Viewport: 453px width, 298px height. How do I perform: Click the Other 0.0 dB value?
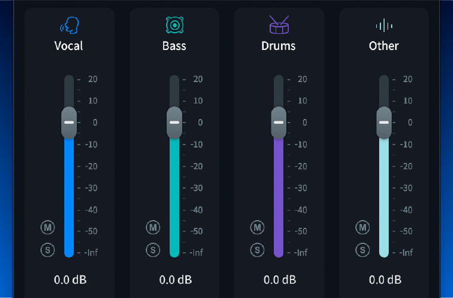pos(385,280)
